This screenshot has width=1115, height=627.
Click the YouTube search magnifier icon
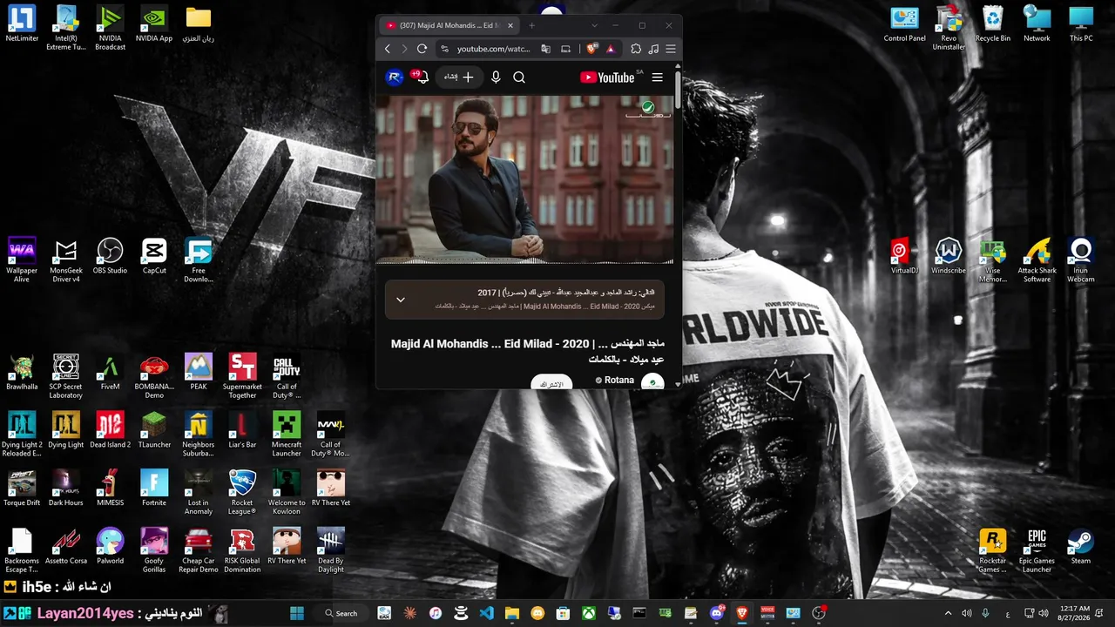(519, 77)
